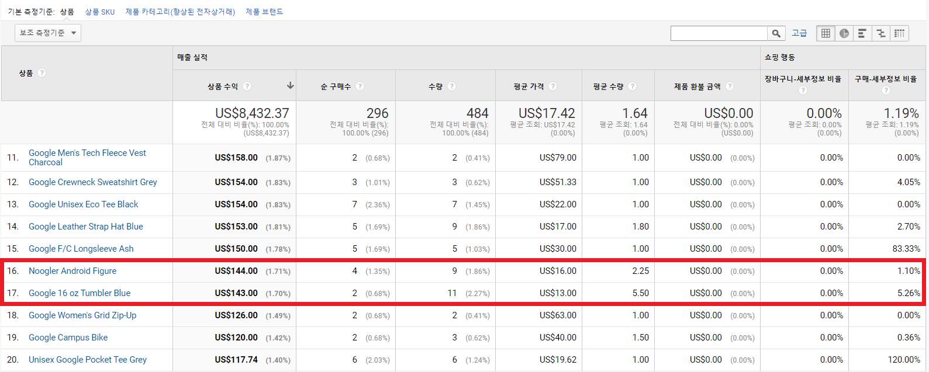Click US$144.00 revenue for Noogler Android Figure
The width and height of the screenshot is (929, 372).
(x=236, y=271)
